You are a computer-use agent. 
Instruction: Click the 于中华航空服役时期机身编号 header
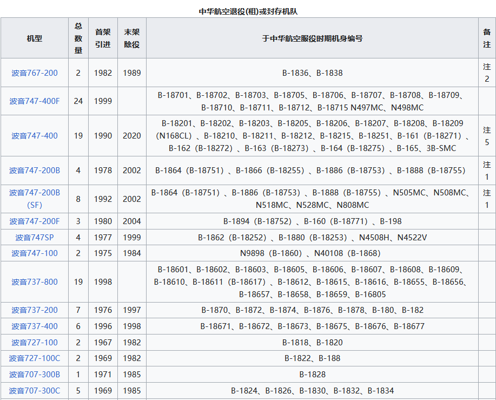[312, 38]
